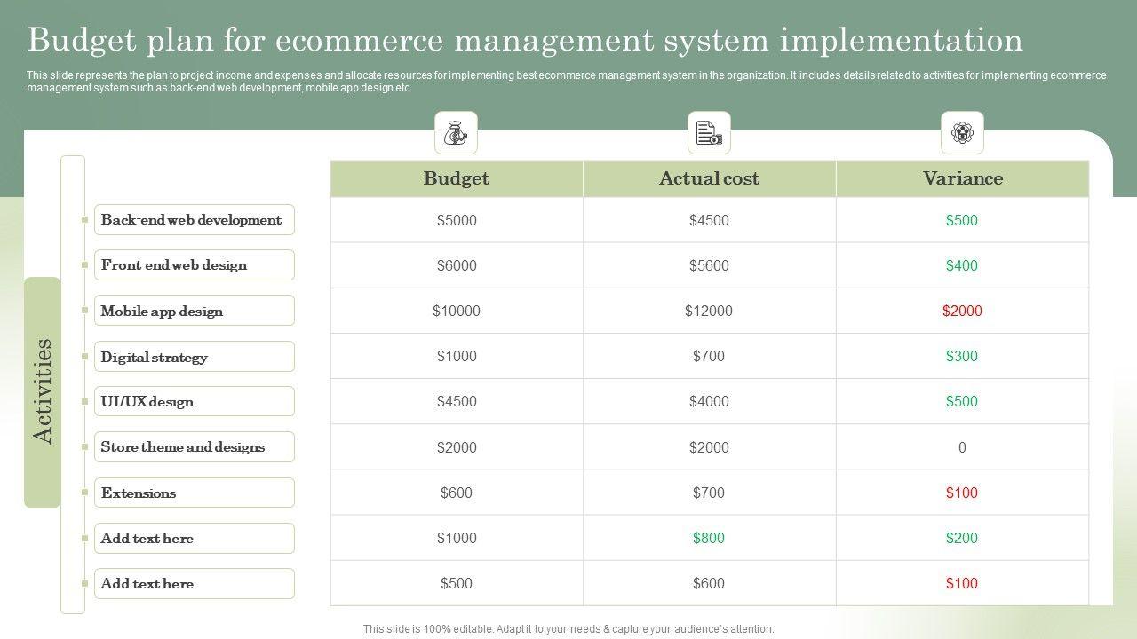The height and width of the screenshot is (639, 1137).
Task: Select the $500 budget cell in the last row
Action: click(457, 583)
